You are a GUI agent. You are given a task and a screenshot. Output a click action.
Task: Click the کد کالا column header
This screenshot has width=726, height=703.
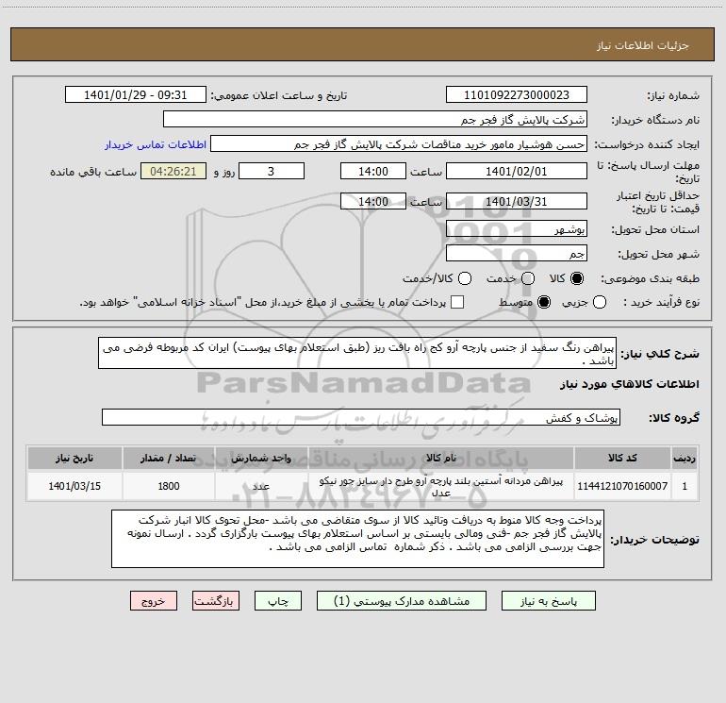pyautogui.click(x=622, y=458)
